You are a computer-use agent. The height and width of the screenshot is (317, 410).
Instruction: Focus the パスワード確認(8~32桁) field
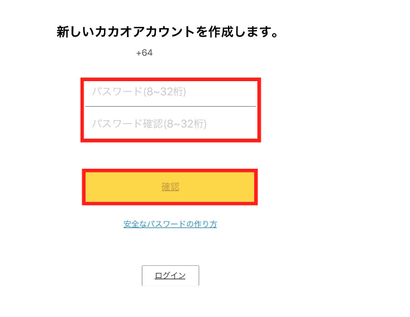coord(170,123)
